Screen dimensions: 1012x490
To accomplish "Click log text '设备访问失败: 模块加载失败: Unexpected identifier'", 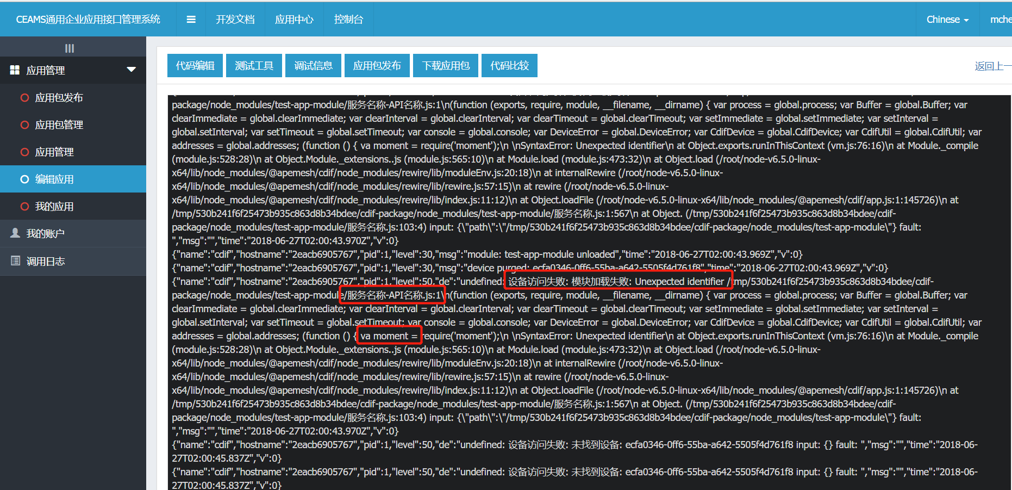I will pyautogui.click(x=616, y=282).
